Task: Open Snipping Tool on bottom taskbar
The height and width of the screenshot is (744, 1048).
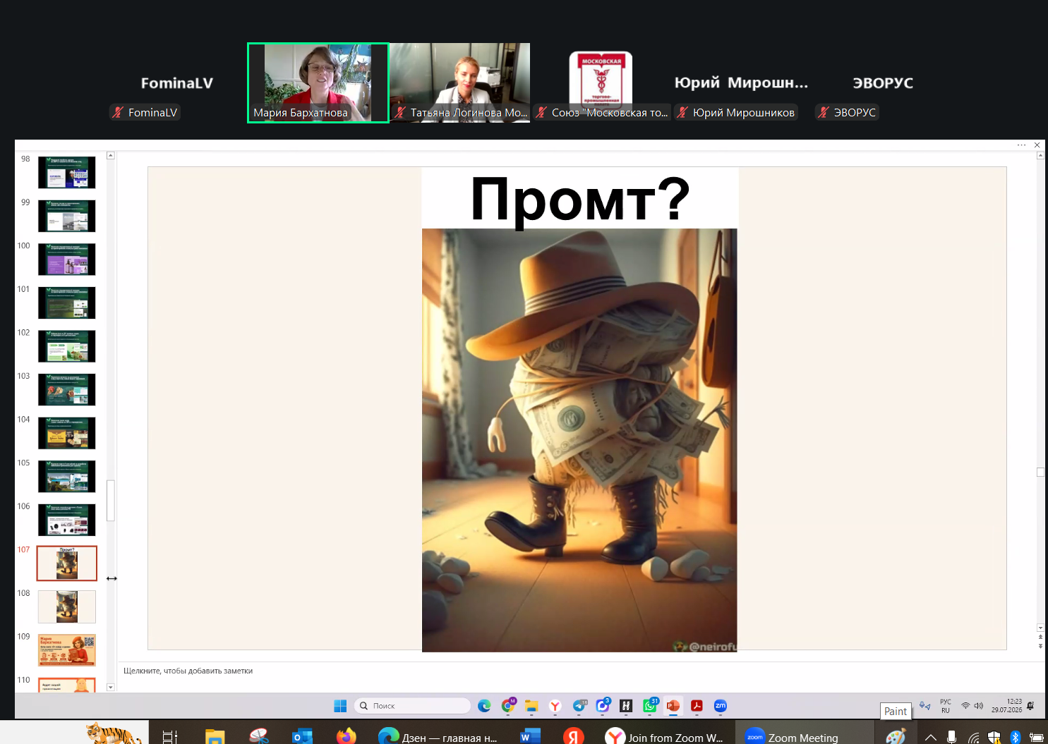Action: click(259, 736)
